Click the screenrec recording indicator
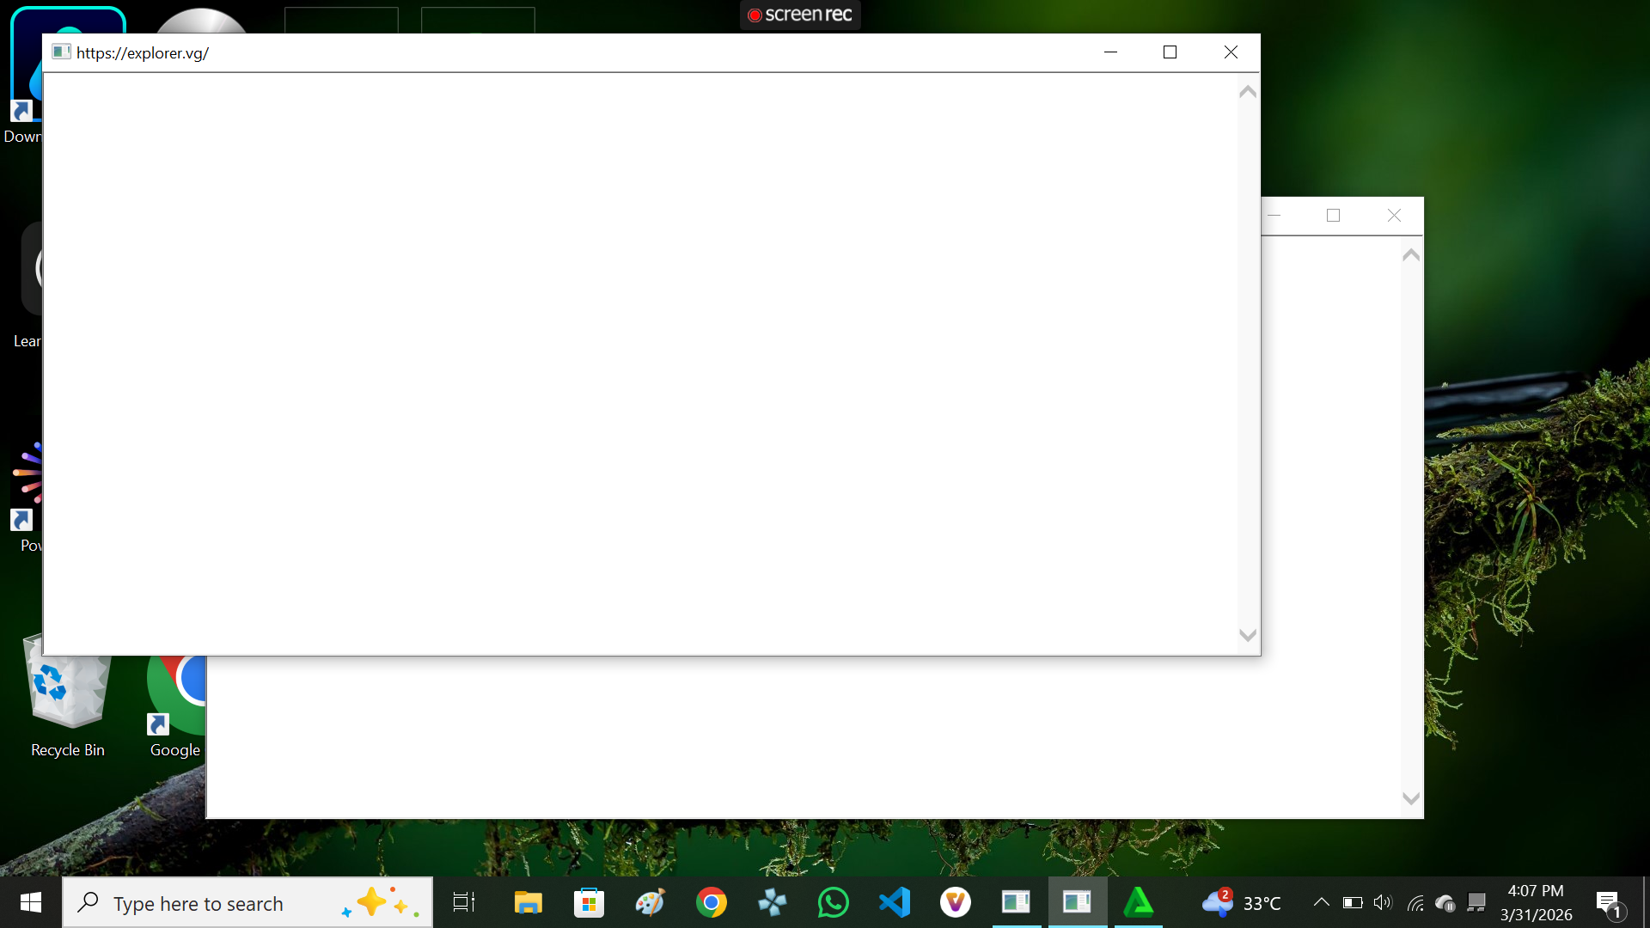The image size is (1650, 928). coord(800,15)
